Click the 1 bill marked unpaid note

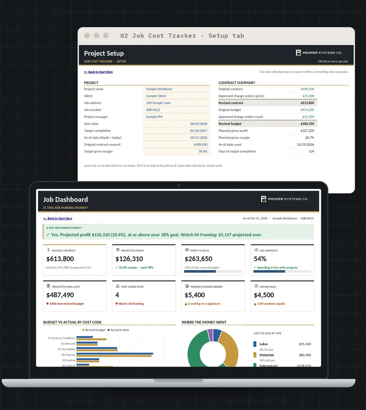269,304
